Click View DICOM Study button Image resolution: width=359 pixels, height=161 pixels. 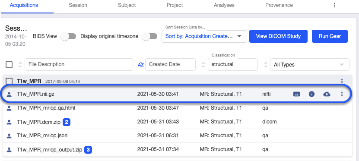(278, 36)
